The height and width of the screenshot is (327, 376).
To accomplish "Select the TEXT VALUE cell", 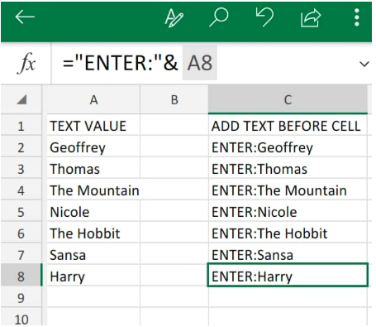I will pyautogui.click(x=93, y=126).
